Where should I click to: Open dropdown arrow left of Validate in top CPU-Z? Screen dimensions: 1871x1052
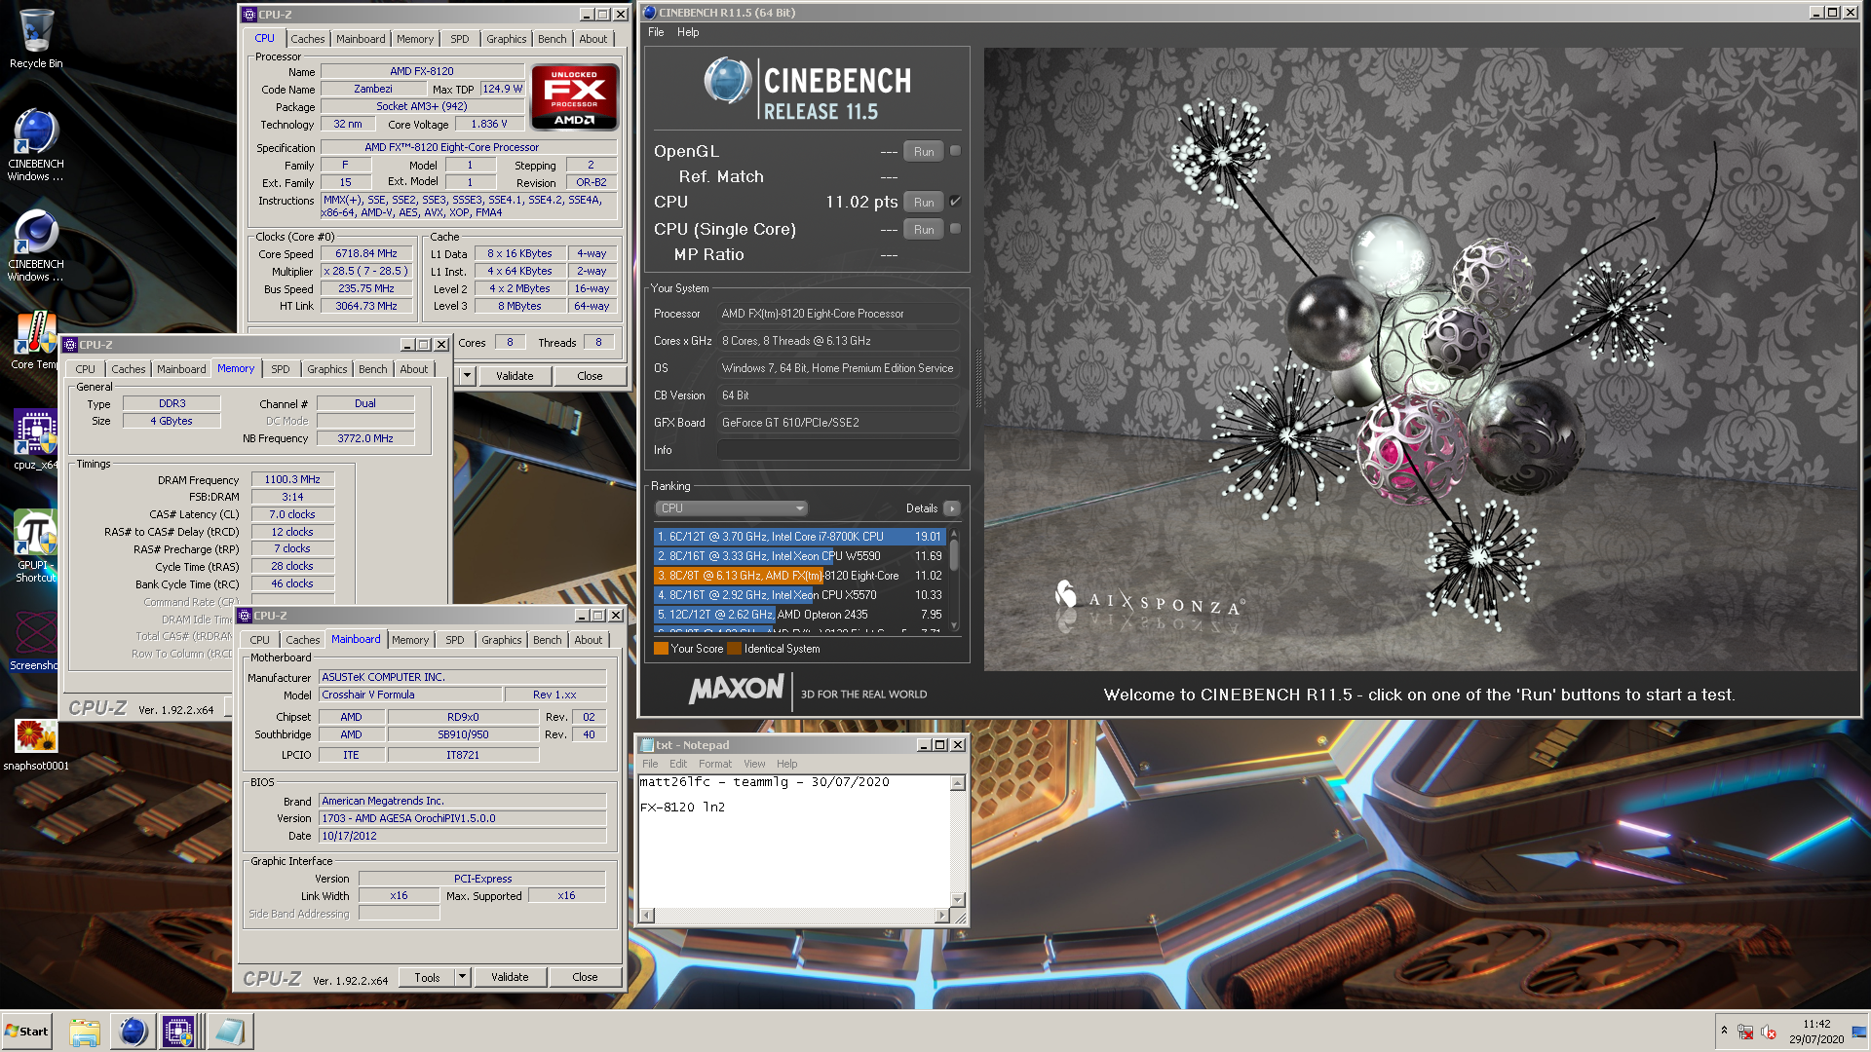click(467, 375)
